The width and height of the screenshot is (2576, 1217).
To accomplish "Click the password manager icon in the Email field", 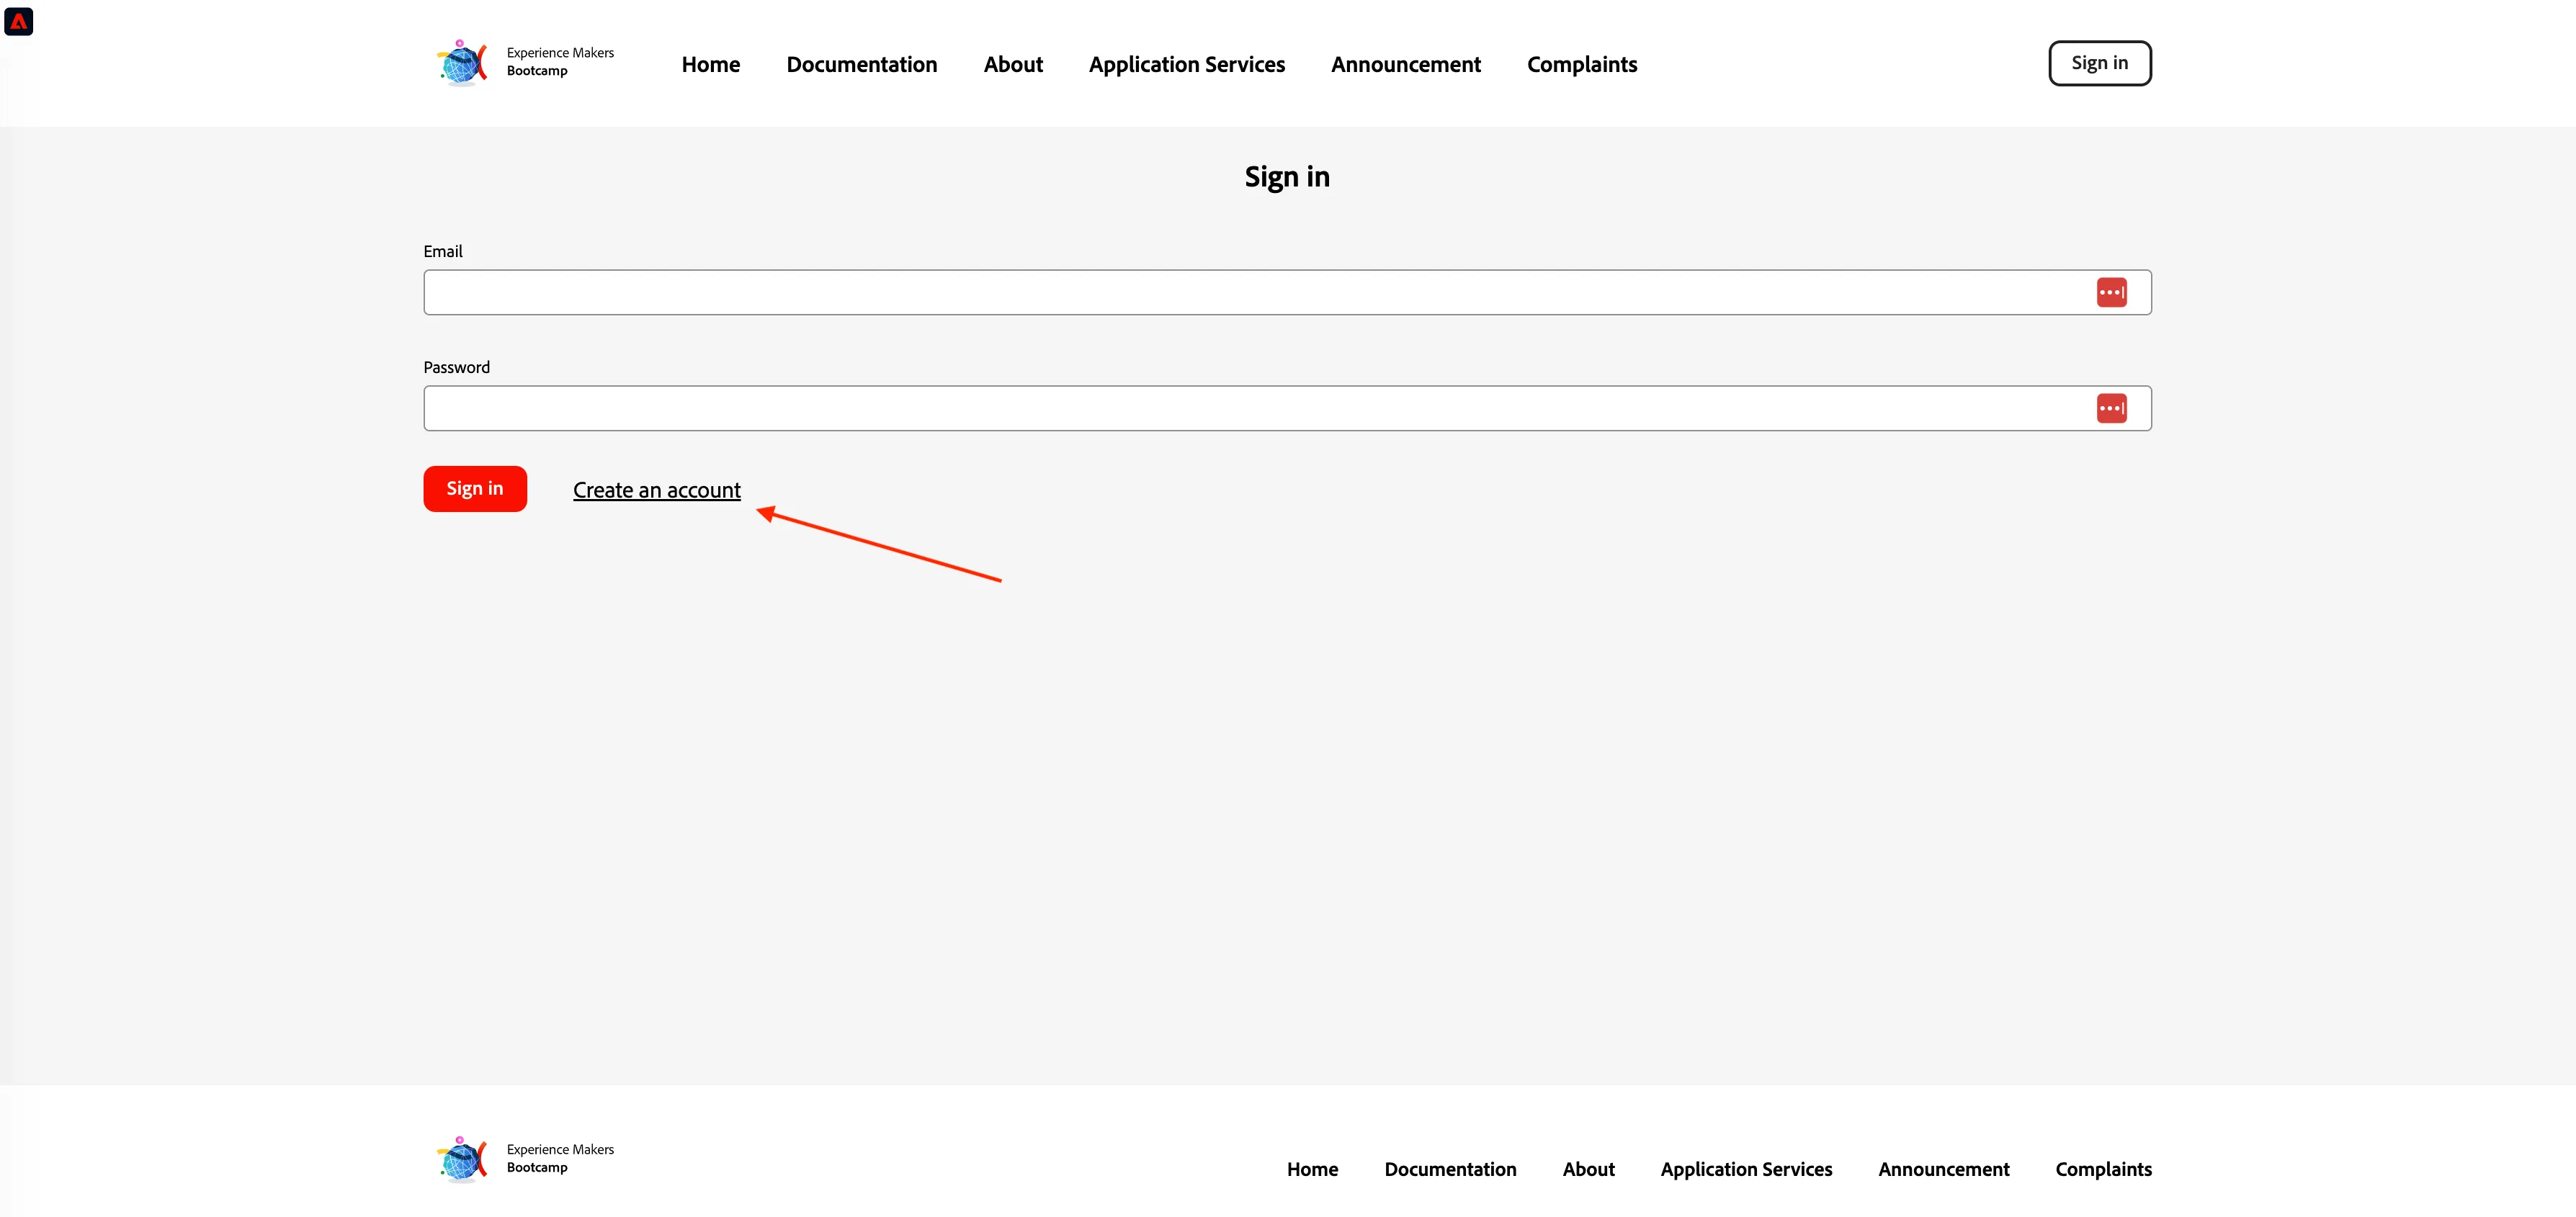I will [x=2111, y=292].
